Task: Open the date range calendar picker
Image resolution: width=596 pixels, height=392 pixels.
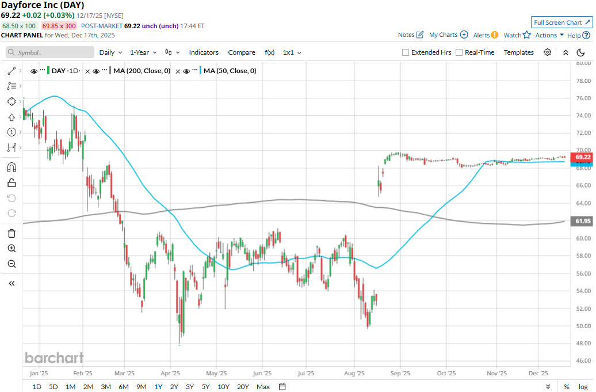Action: coord(282,387)
